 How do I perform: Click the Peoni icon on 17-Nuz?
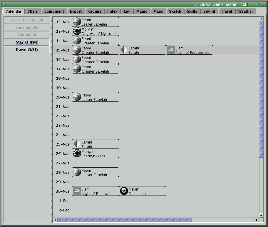click(x=77, y=69)
